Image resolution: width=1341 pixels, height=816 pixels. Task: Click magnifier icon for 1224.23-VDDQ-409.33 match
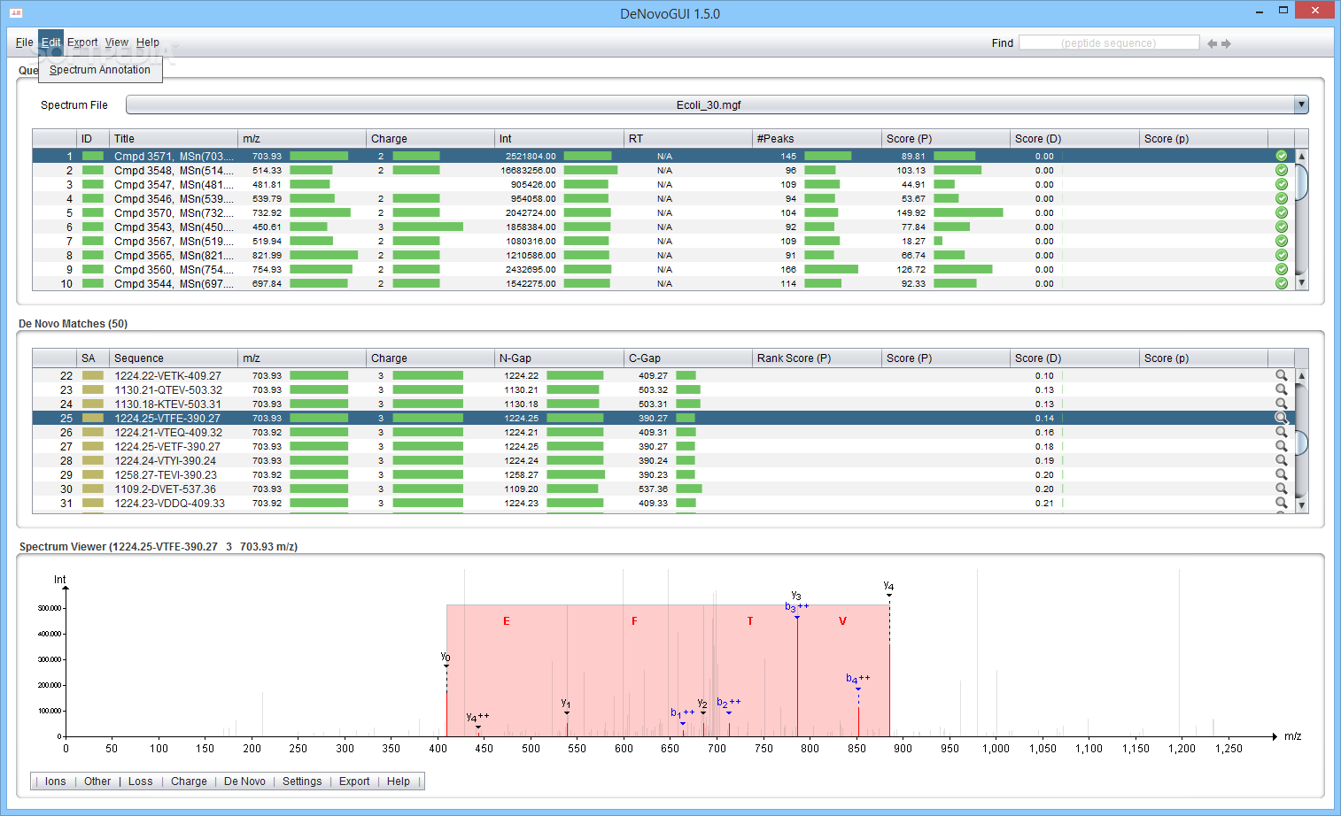tap(1281, 503)
